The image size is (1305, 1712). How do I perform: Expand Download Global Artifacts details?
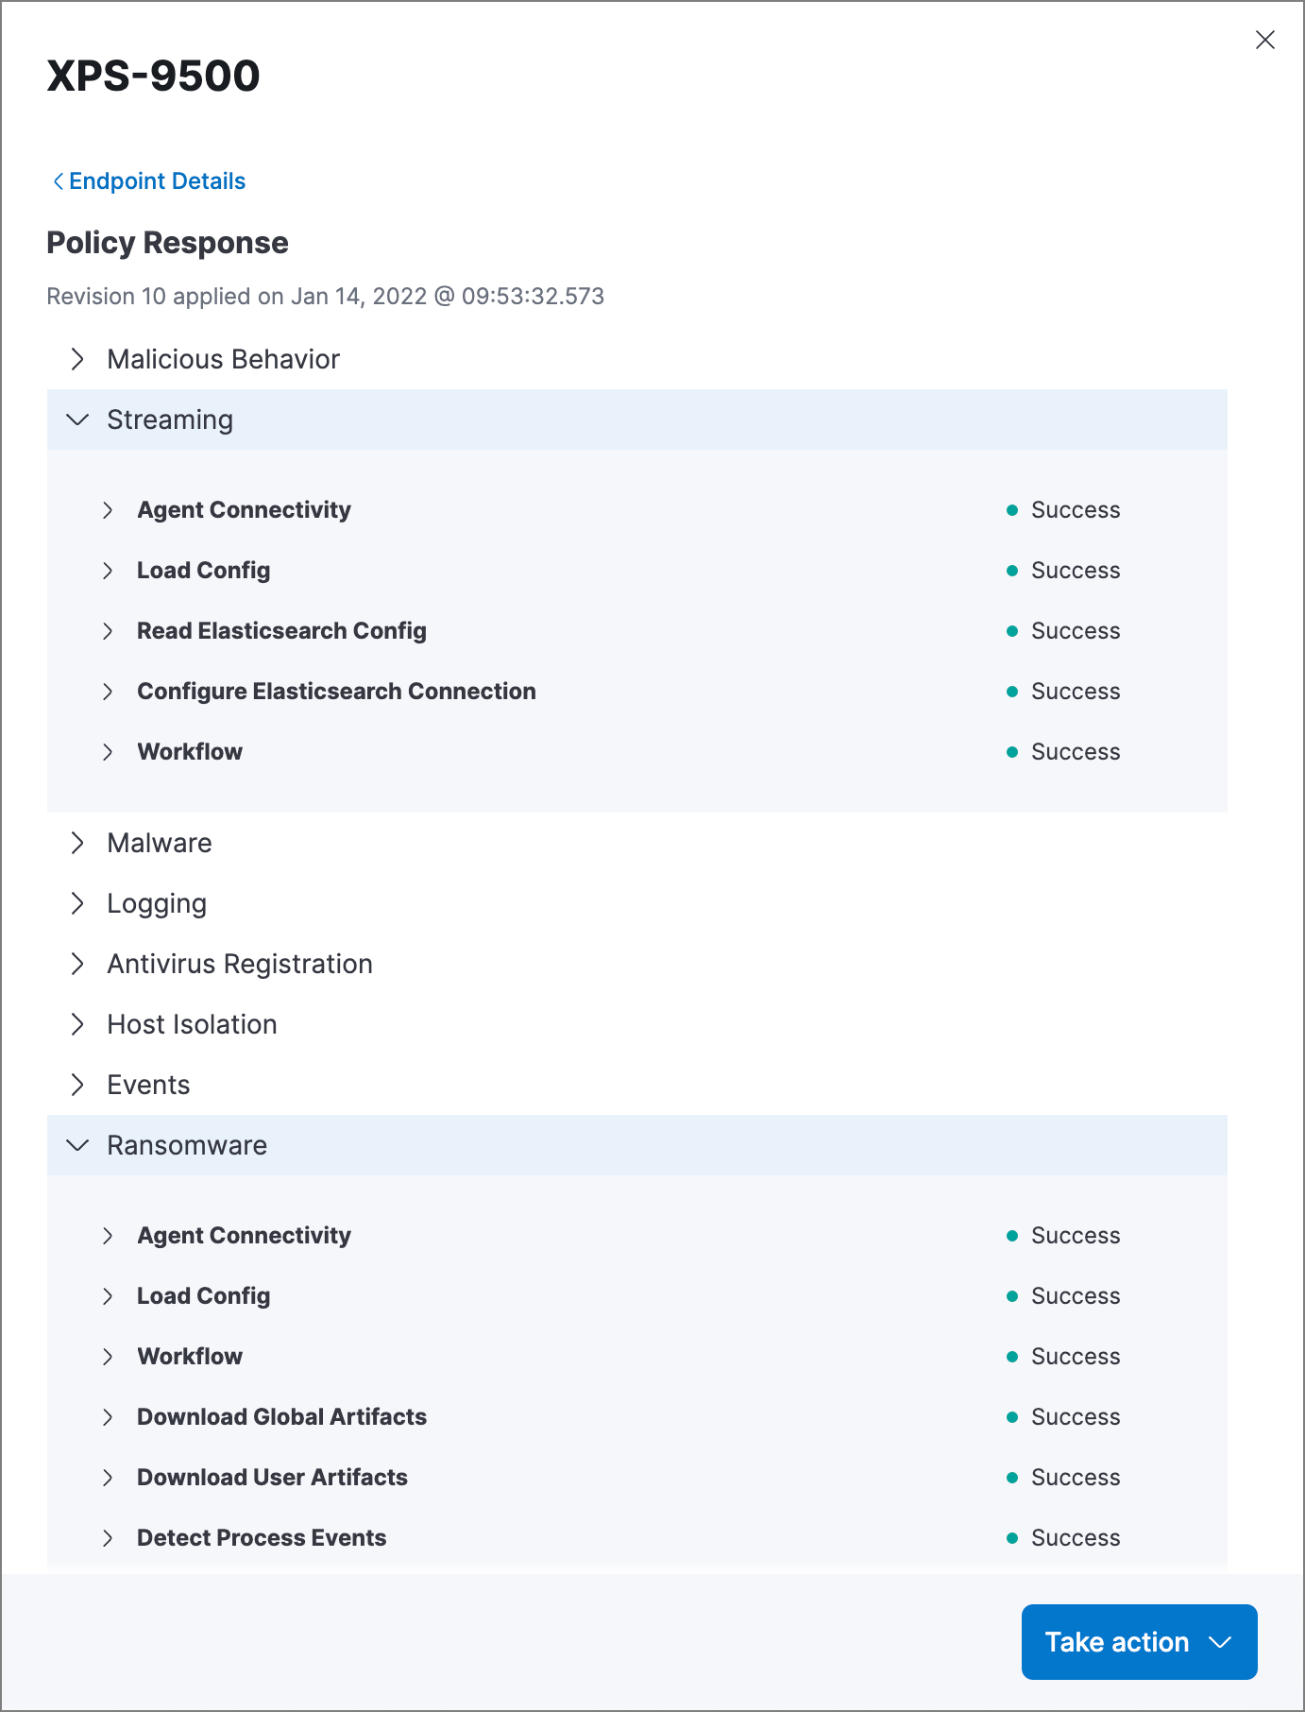[x=108, y=1416]
